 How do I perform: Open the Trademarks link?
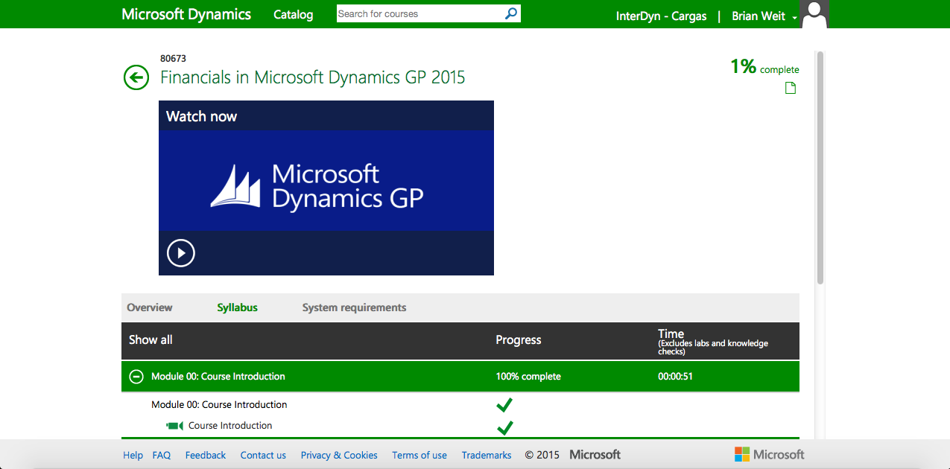[487, 456]
